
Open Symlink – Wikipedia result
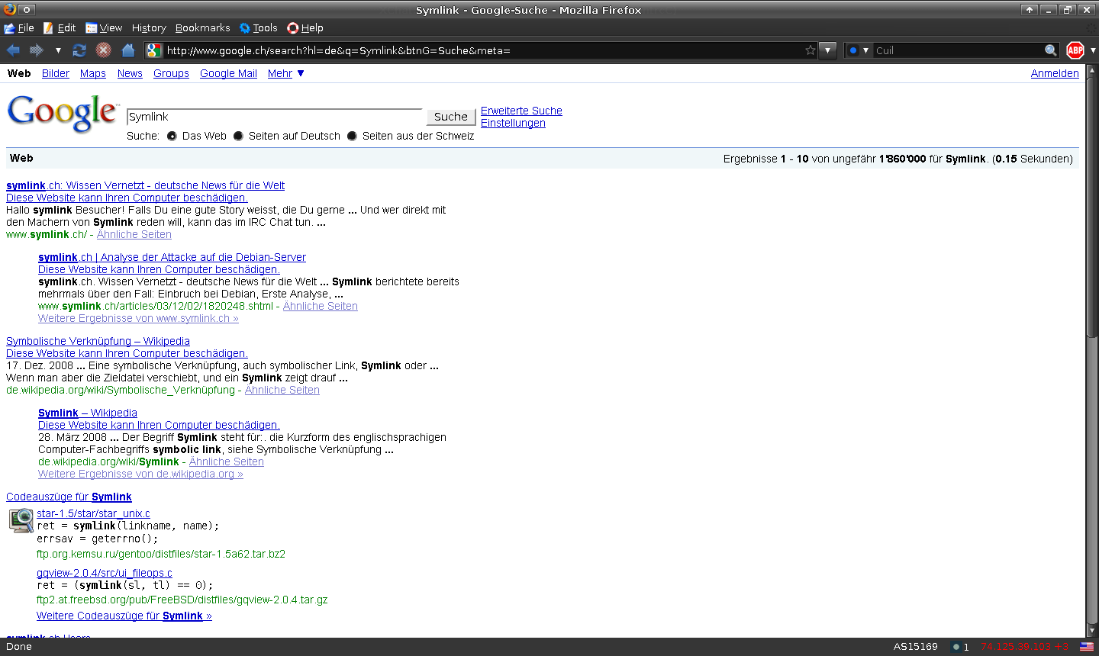pyautogui.click(x=88, y=413)
